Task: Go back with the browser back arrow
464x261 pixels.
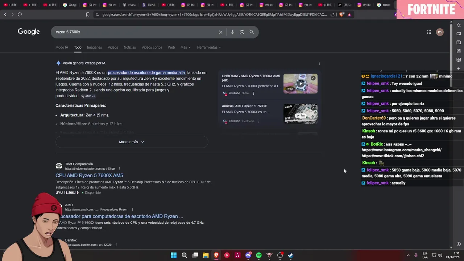Action: coord(5,14)
